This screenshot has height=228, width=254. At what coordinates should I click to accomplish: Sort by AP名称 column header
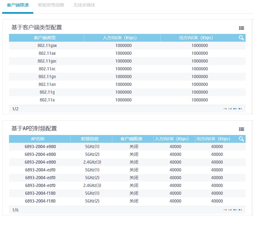click(x=40, y=139)
